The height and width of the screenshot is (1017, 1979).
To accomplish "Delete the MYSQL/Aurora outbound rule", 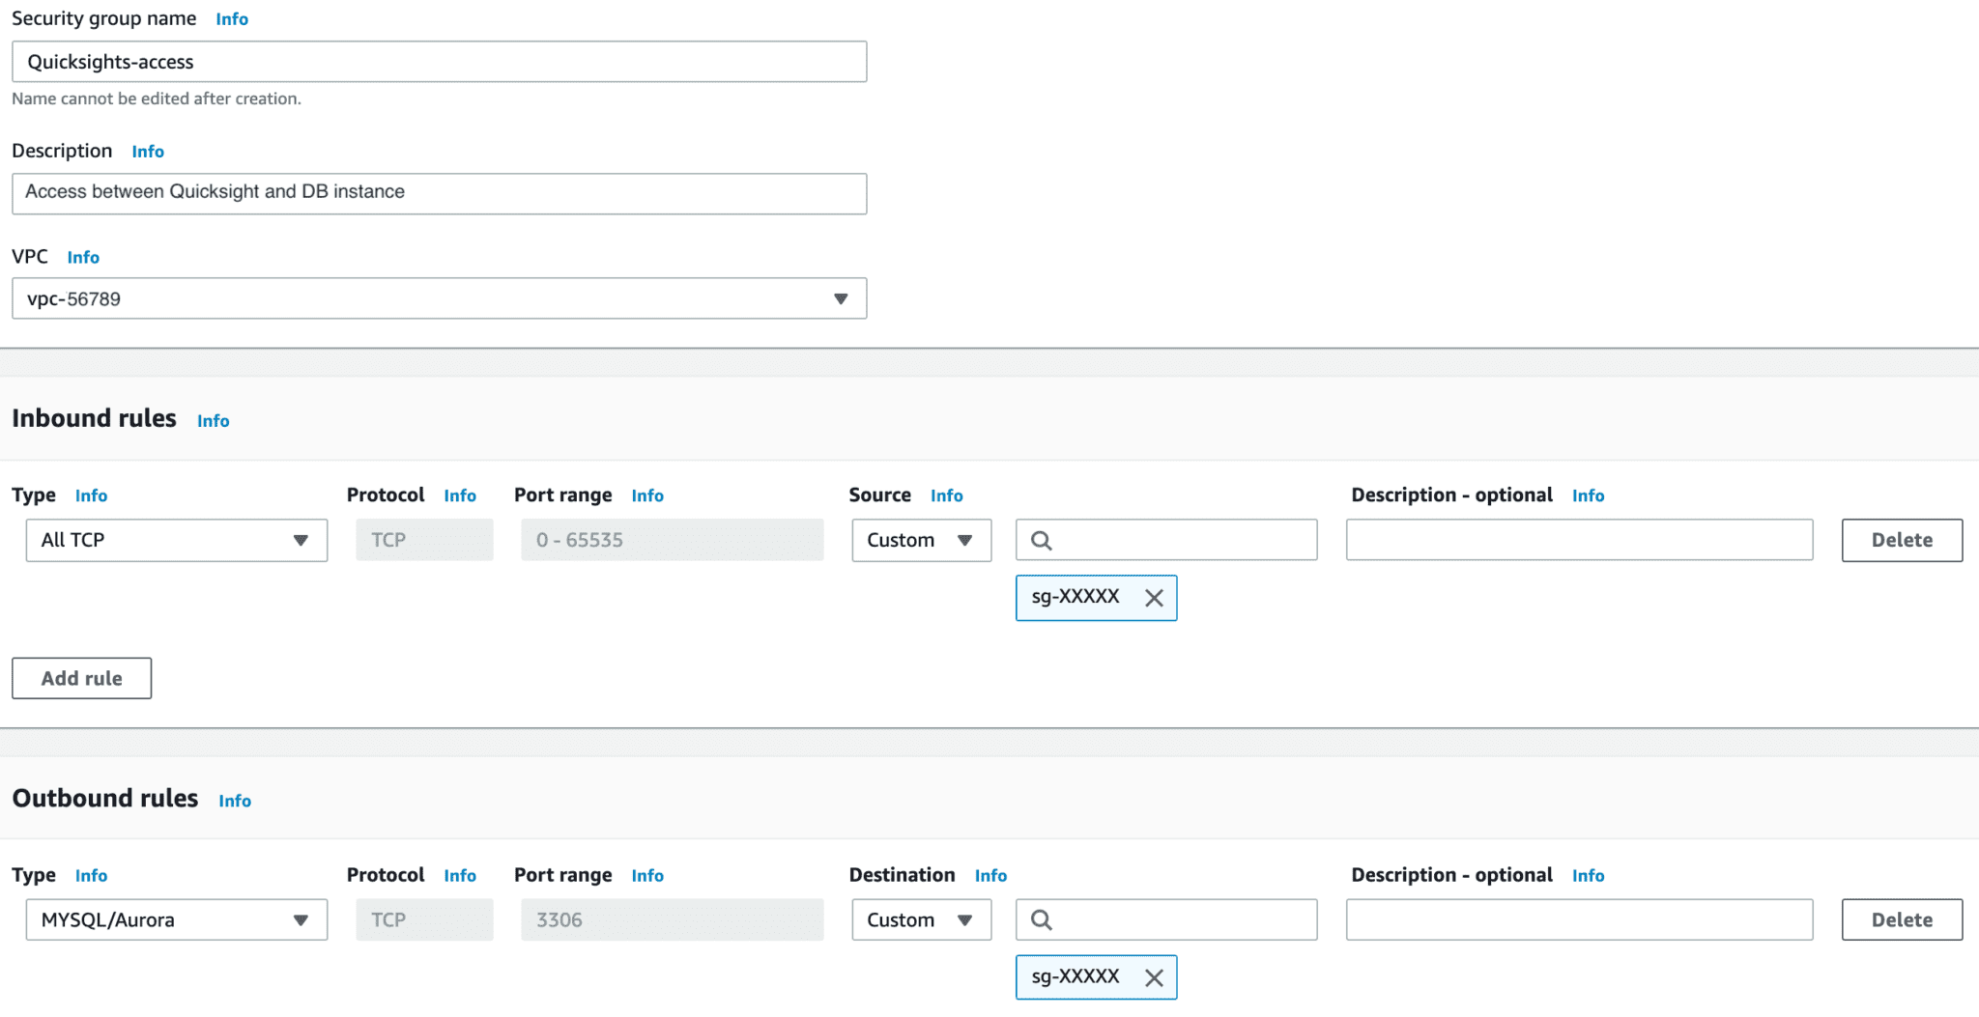I will pyautogui.click(x=1900, y=919).
